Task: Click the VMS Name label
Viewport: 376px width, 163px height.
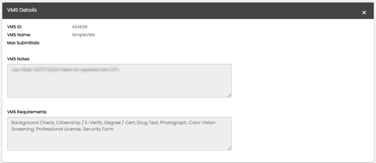Action: 19,35
